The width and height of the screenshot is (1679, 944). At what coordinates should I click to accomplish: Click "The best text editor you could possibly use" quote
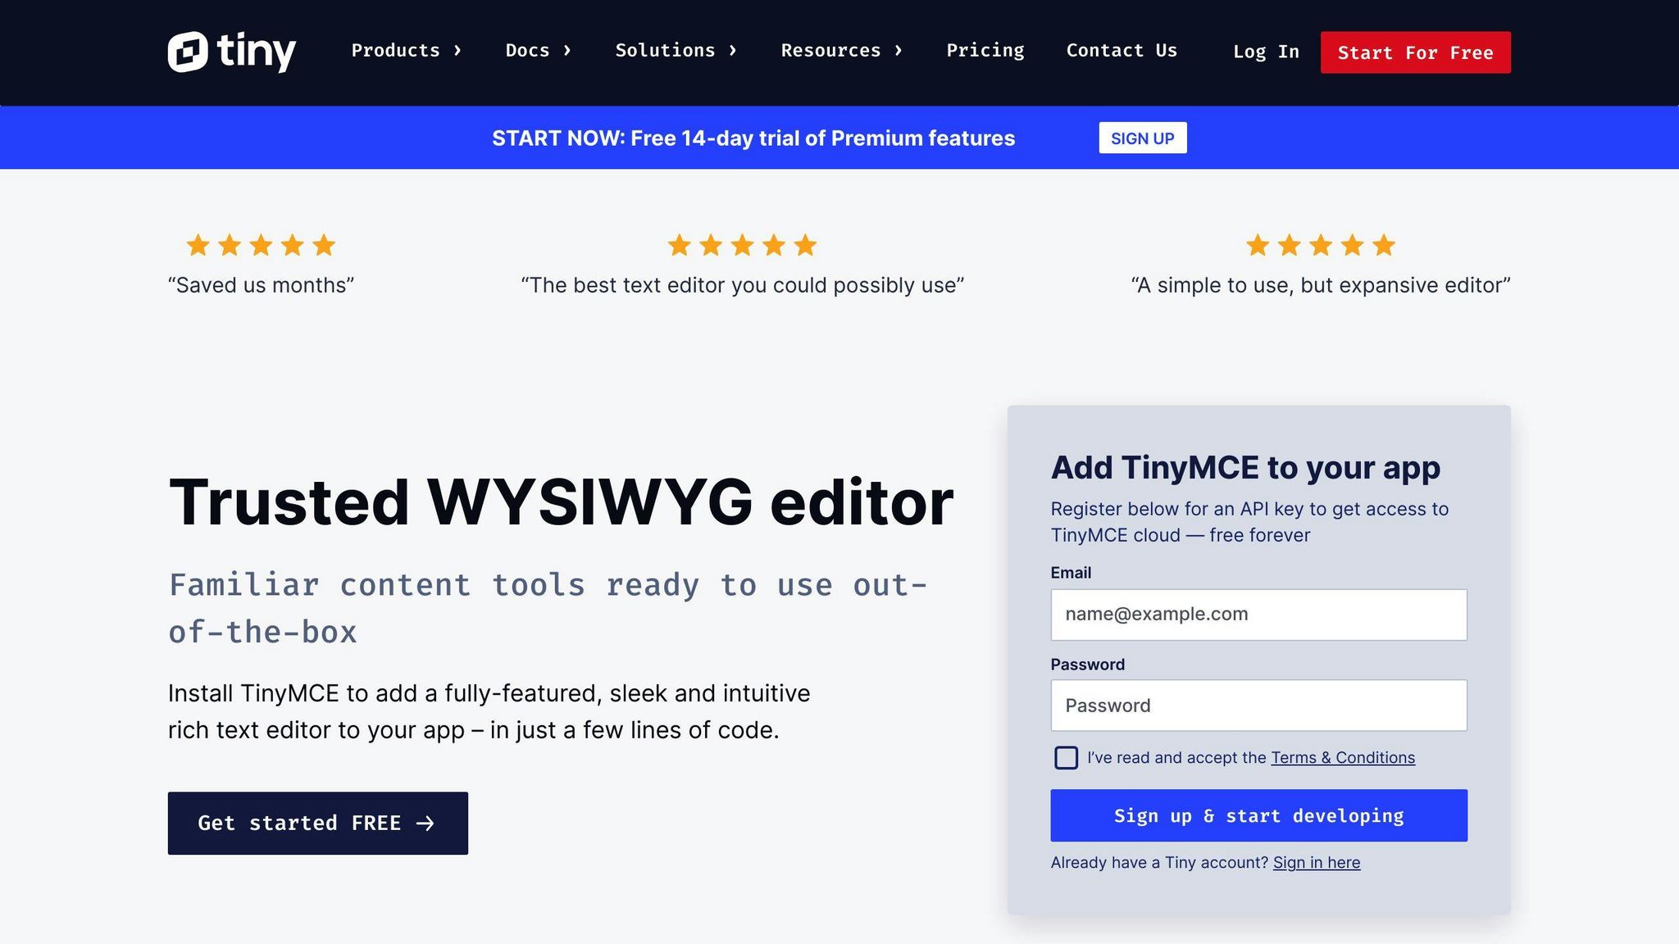tap(742, 285)
